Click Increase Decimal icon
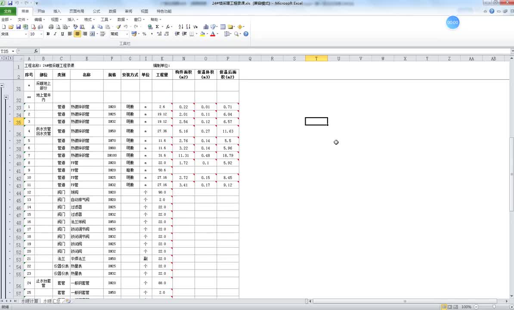Image resolution: width=514 pixels, height=310 pixels. [159, 34]
